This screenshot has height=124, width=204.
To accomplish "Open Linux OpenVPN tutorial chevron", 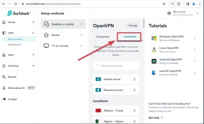I will coord(195,50).
